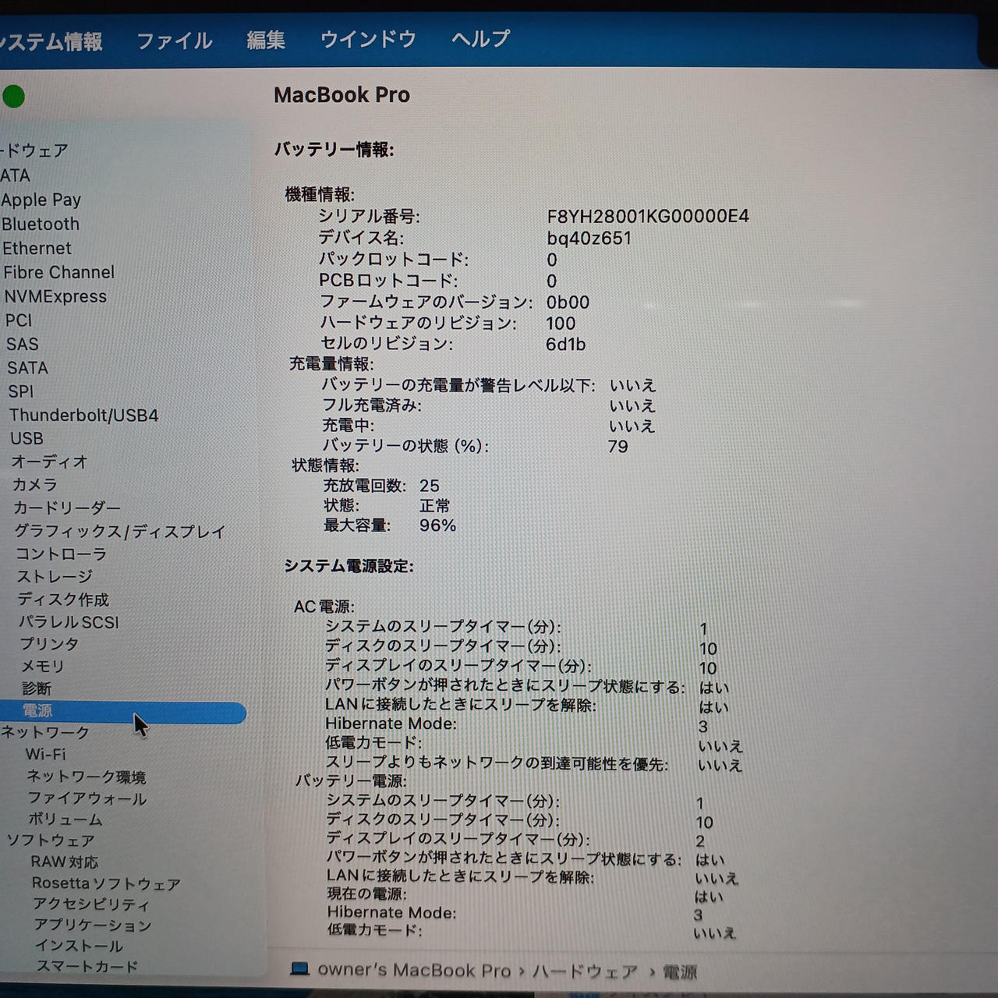Select the highlighted 電源 sidebar item

point(37,711)
